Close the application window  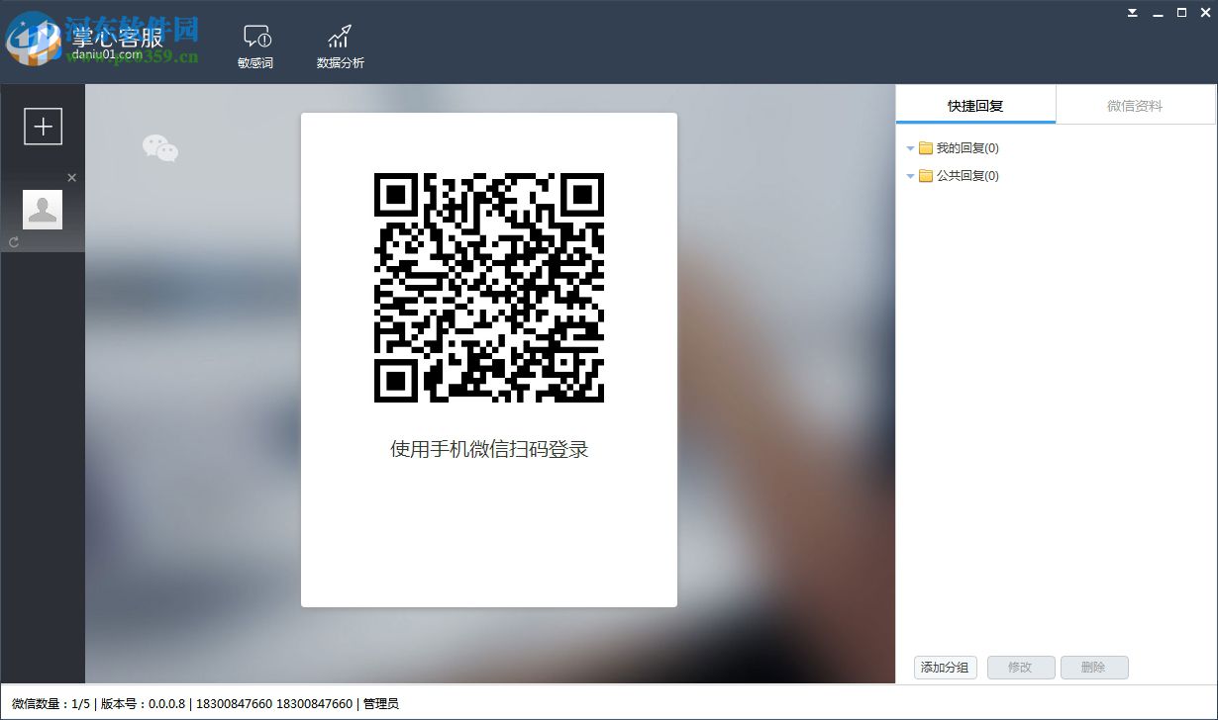1205,13
